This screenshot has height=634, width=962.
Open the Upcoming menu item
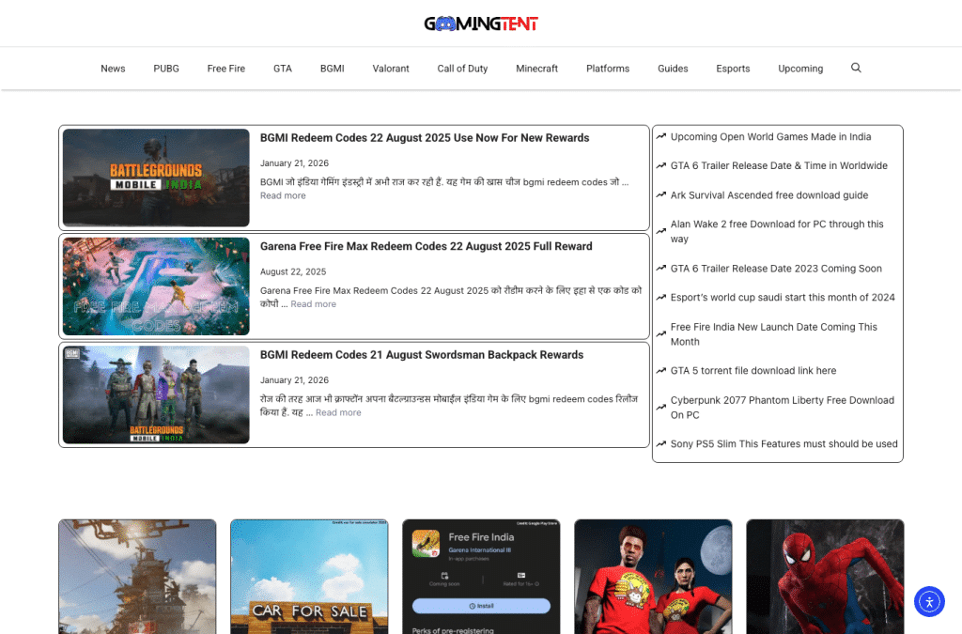[x=800, y=69]
